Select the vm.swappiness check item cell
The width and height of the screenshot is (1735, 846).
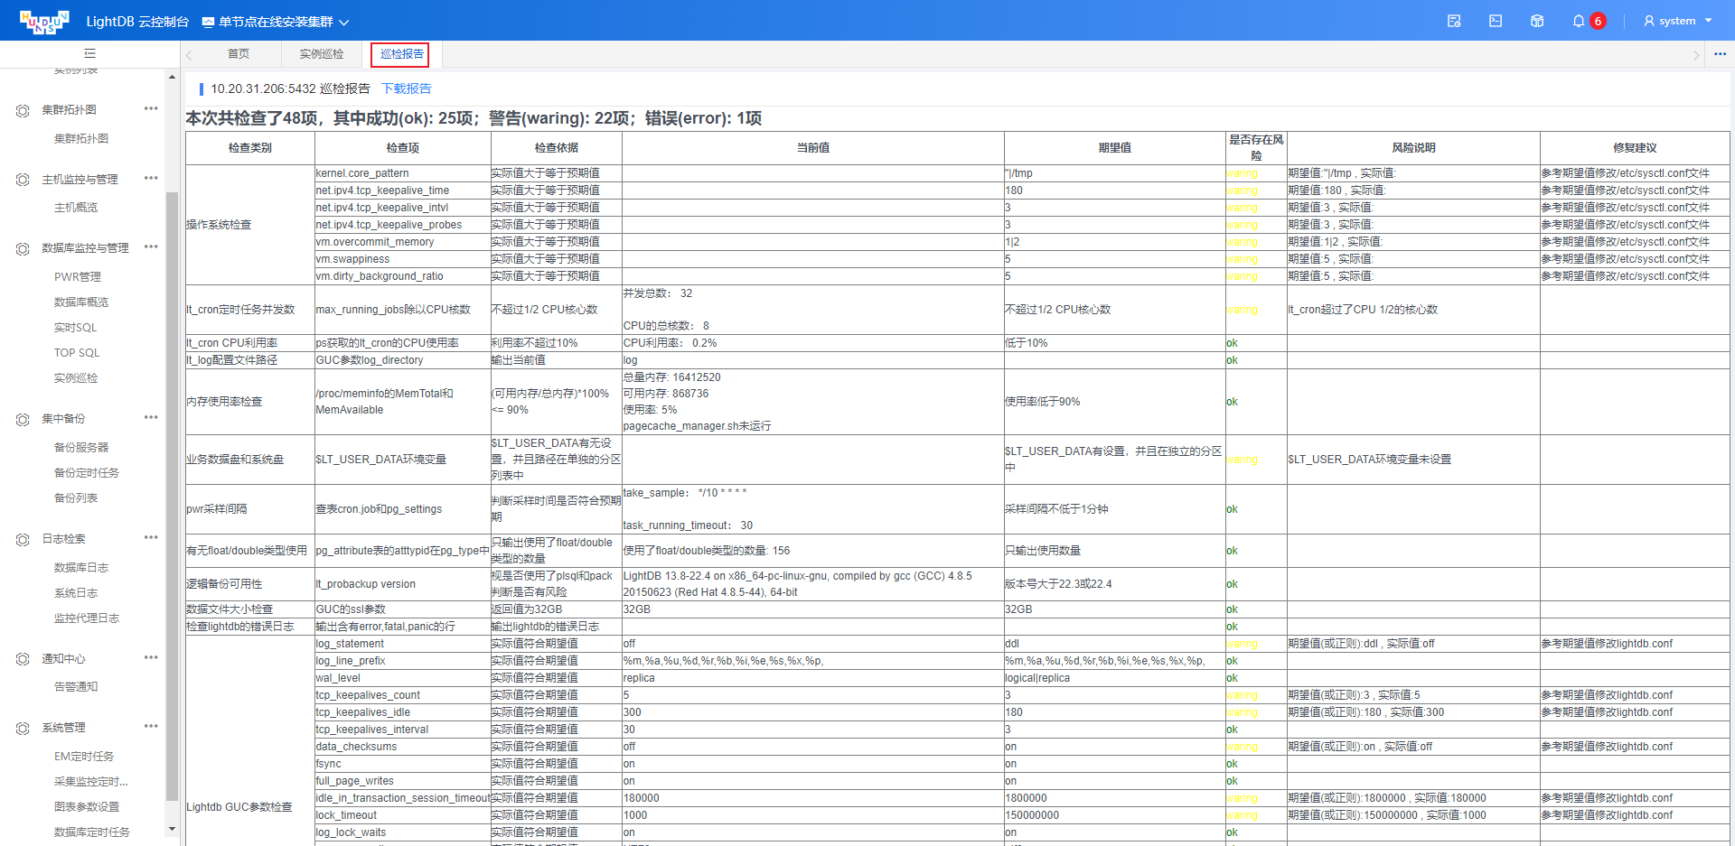tap(402, 259)
